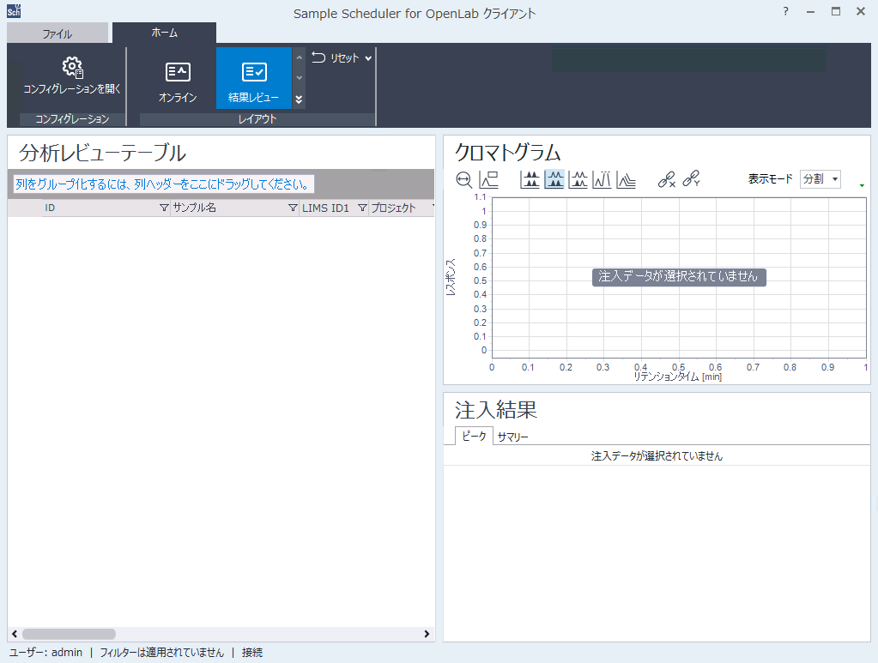Click the 表示モード label

coord(771,179)
